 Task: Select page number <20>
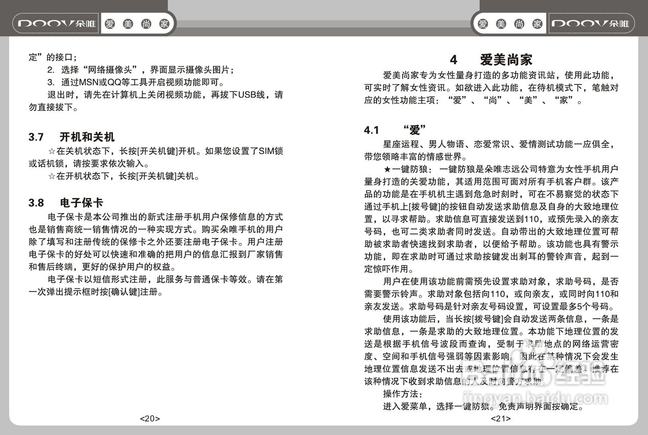[x=149, y=418]
